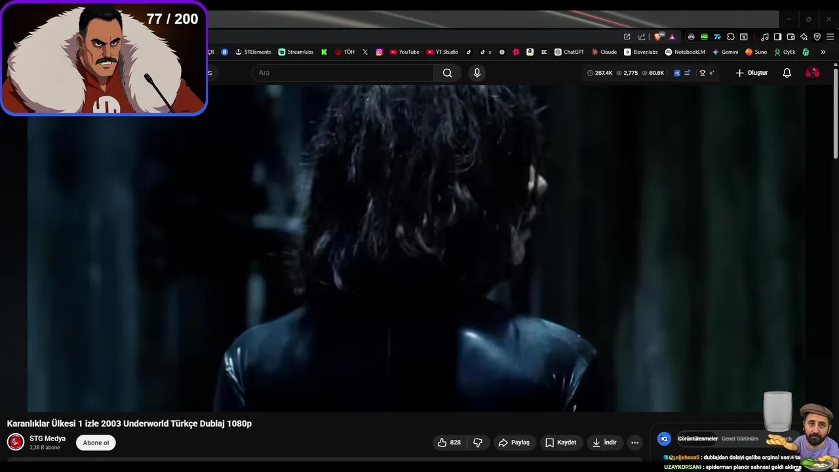
Task: Click the TikTok bookmark icon labeled 's'
Action: pyautogui.click(x=485, y=52)
